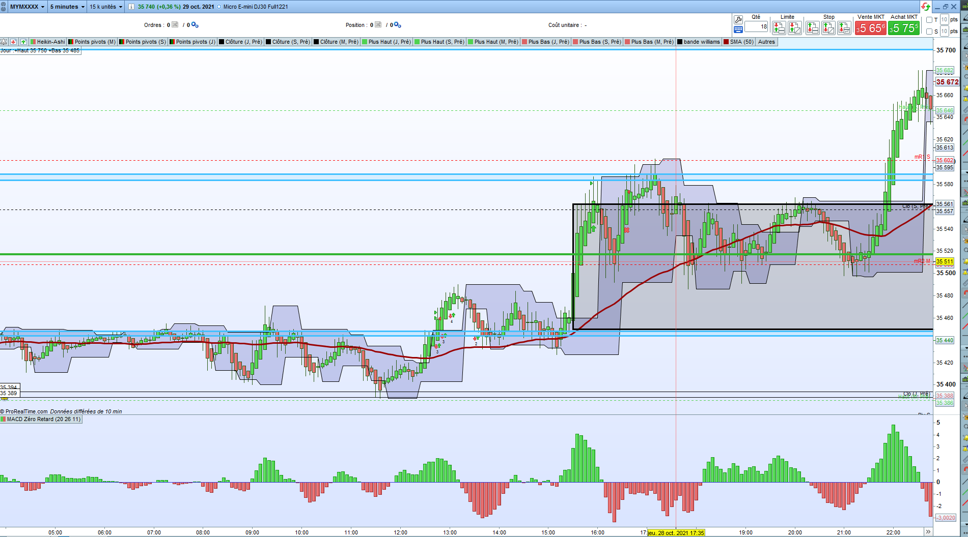Screen dimensions: 968x537
Task: Open the 5 minutes timeframe dropdown
Action: tap(67, 7)
